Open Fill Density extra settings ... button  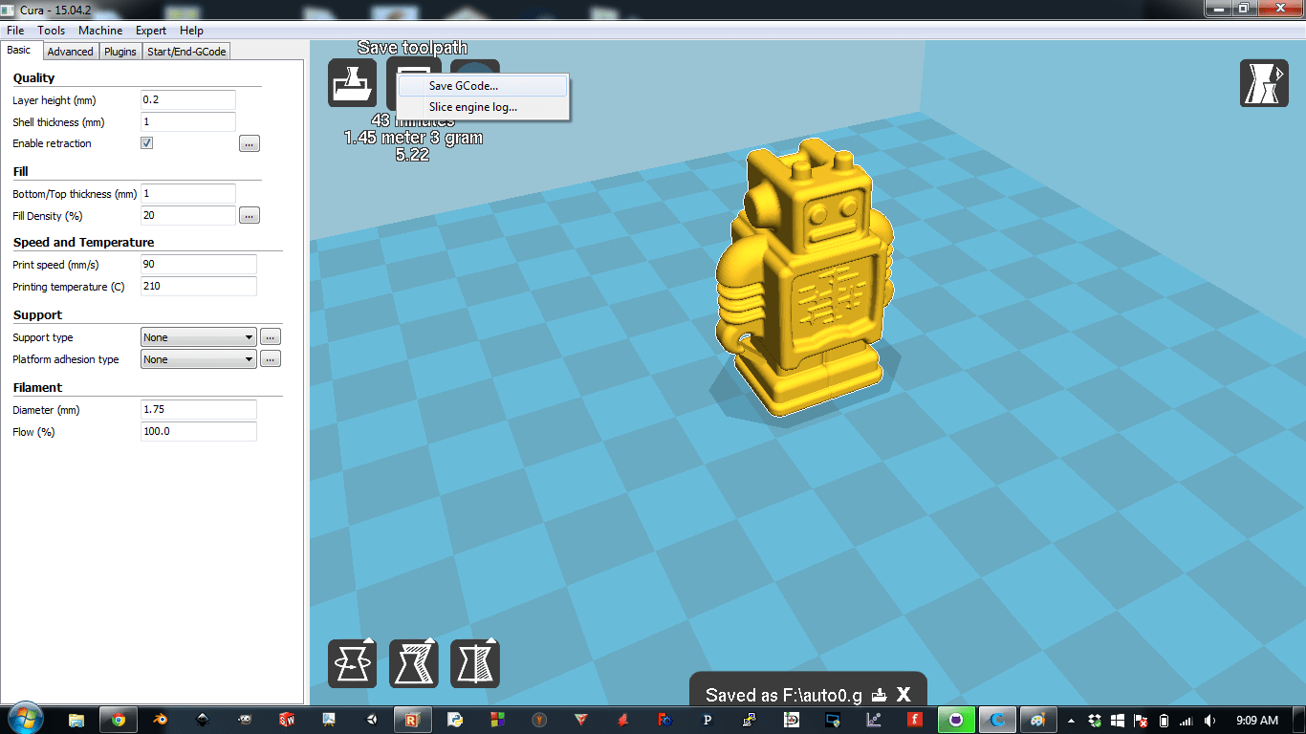click(250, 216)
